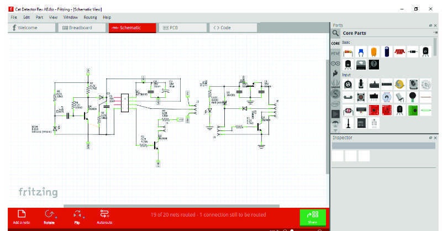Pick the dark blue electrolytic capacitor part
442x231 pixels.
tap(387, 52)
